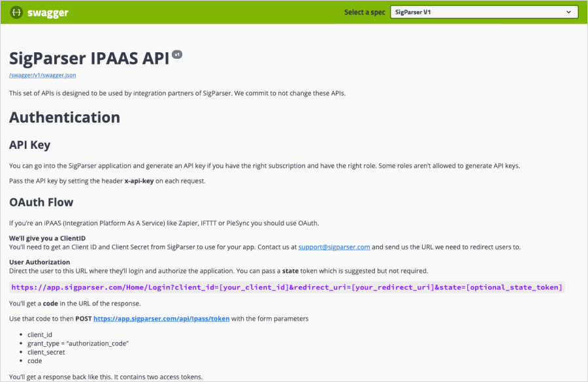Click the bold "state" word
Screen dimensions: 588x382
pos(290,271)
